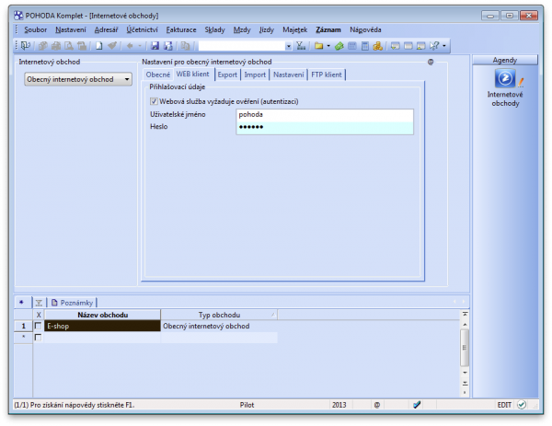552x426 pixels.
Task: Open the Adresář menu
Action: pos(106,30)
